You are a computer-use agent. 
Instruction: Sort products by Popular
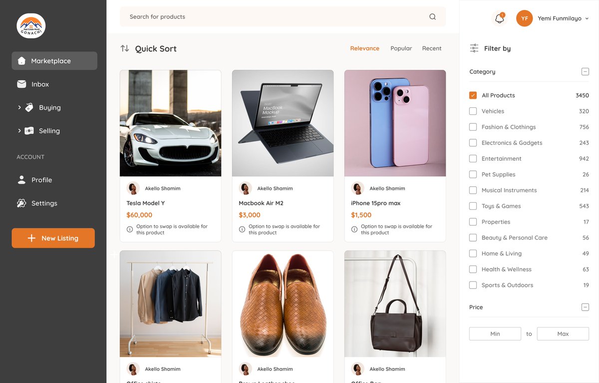(x=401, y=48)
